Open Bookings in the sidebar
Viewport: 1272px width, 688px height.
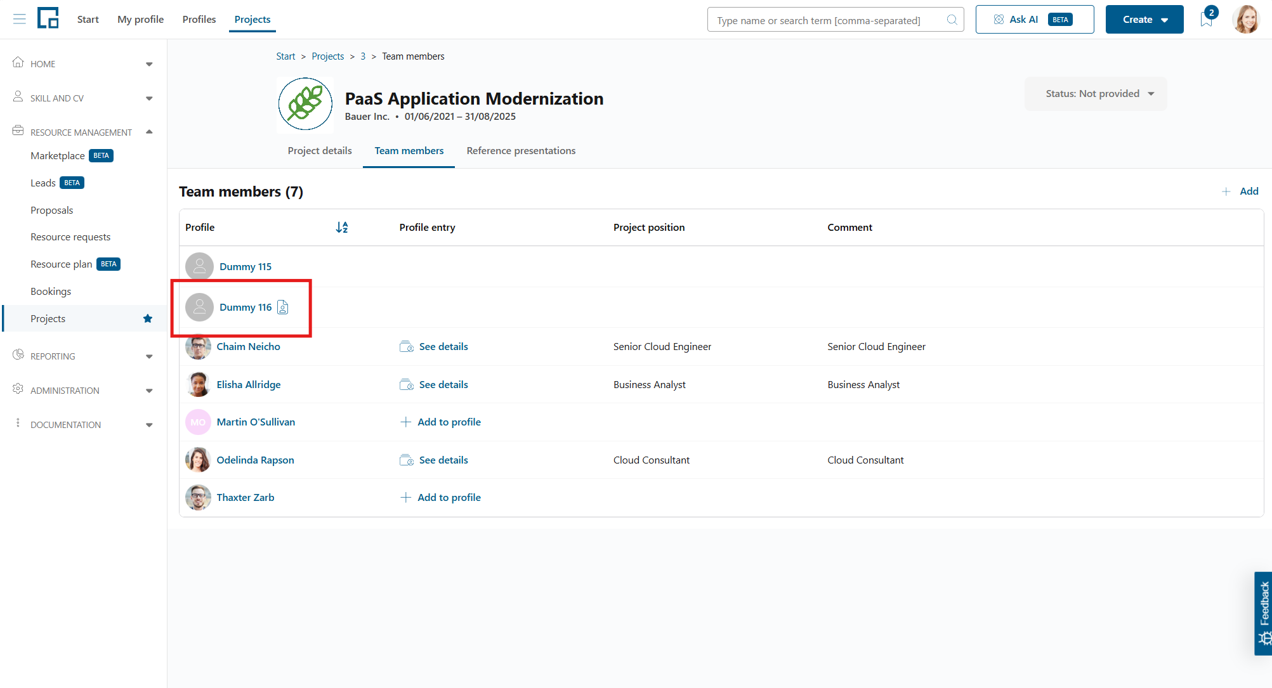click(x=51, y=292)
